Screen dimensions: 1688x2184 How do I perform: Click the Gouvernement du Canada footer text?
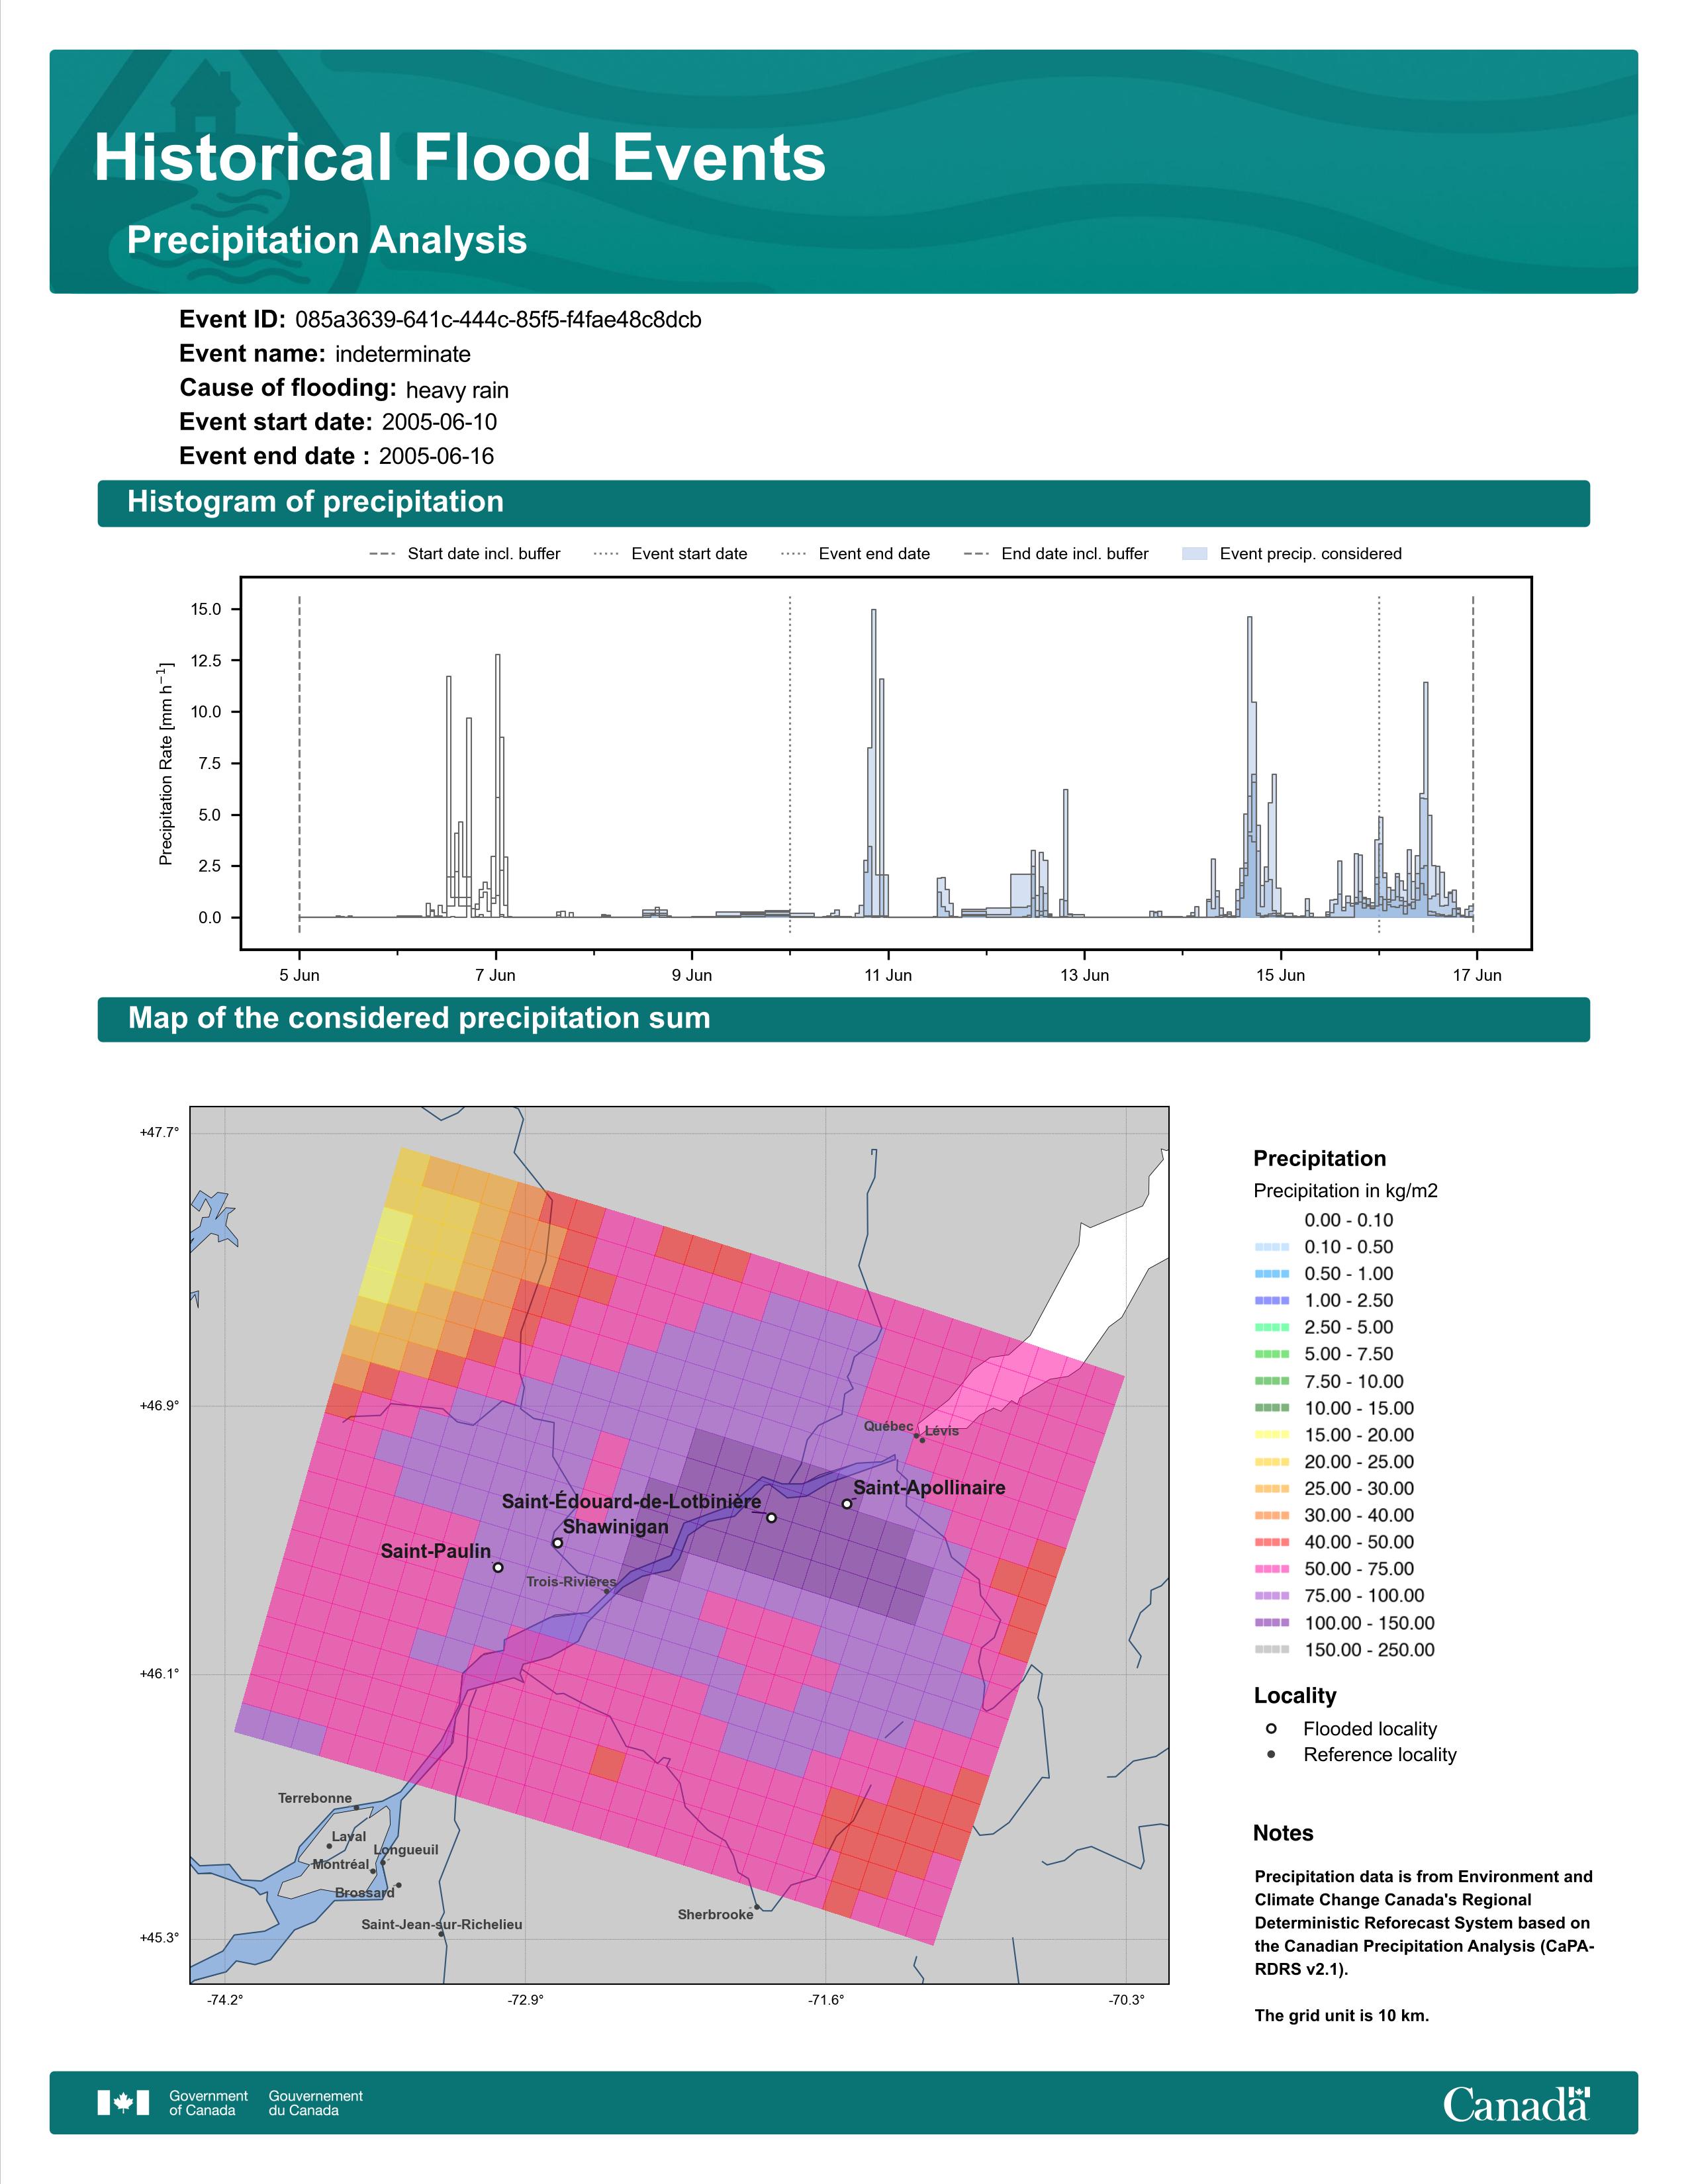315,2103
